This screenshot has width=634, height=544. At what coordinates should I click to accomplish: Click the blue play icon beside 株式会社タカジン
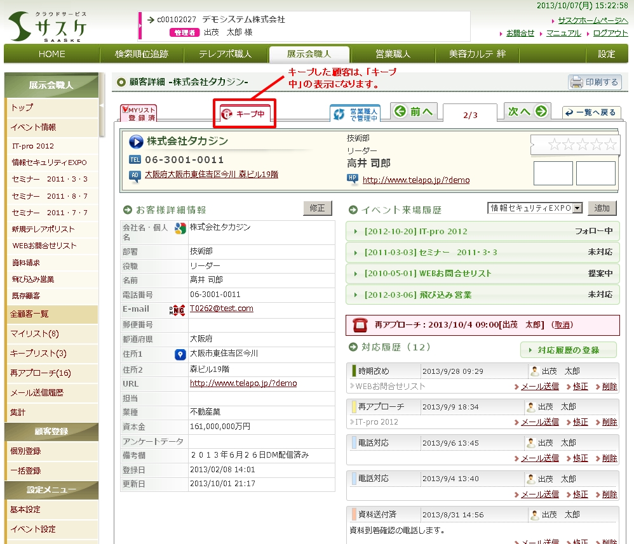136,142
